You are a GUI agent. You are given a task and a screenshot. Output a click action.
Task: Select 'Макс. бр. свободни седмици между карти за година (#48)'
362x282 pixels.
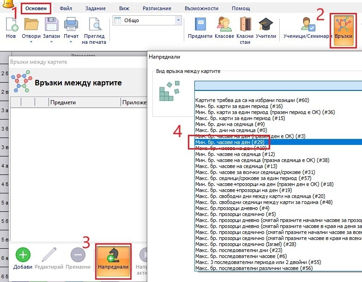click(264, 202)
